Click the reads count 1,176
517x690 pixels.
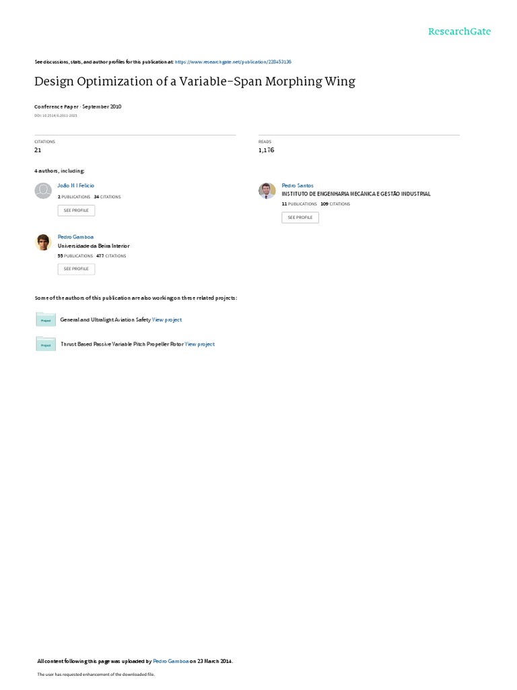click(x=267, y=150)
